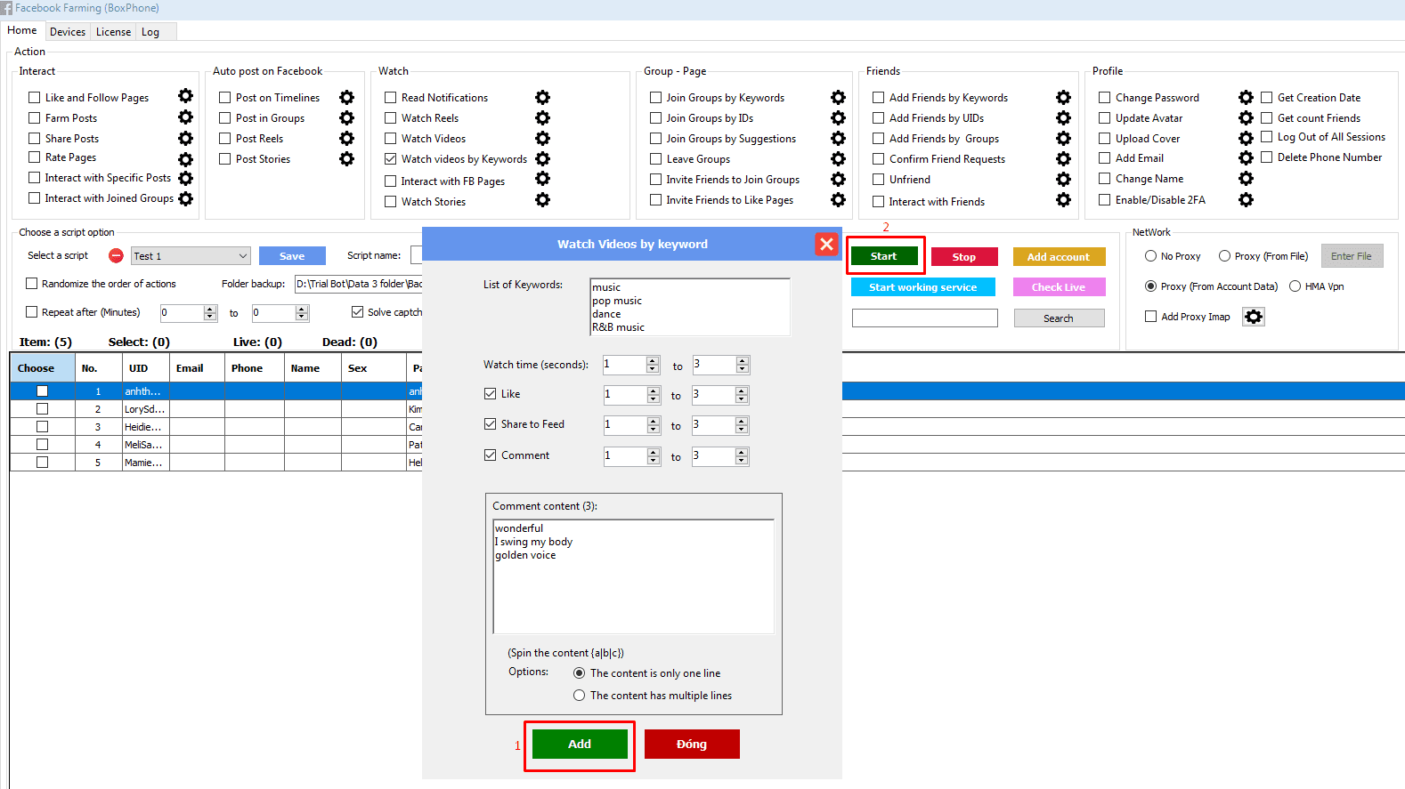
Task: Open settings gear for Join Groups by Keywords
Action: coord(838,97)
